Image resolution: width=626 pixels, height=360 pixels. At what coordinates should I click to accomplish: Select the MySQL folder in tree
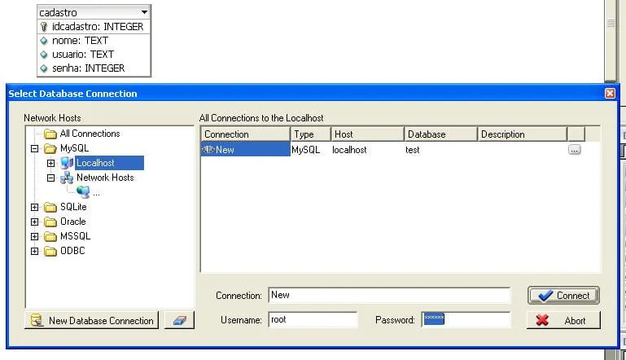coord(74,148)
